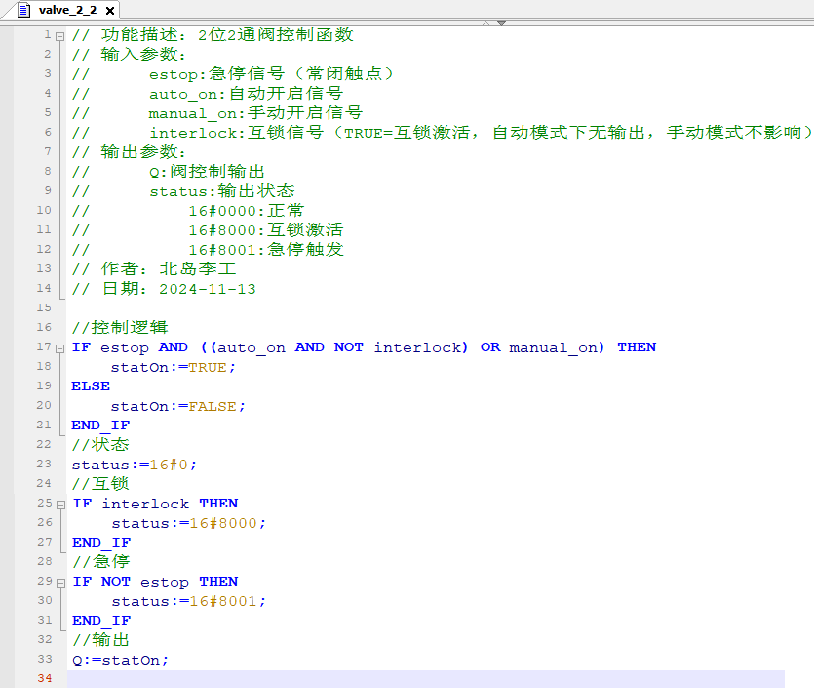Collapse the IF interlock block at line 25

pos(60,504)
